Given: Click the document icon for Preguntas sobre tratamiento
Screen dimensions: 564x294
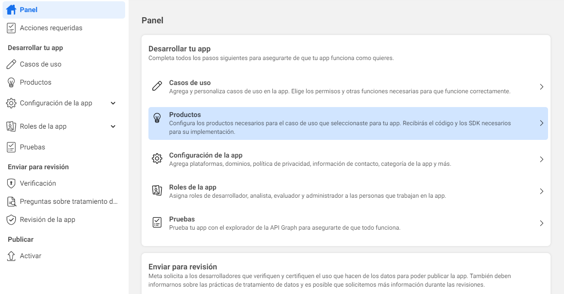Looking at the screenshot, I should (x=10, y=201).
